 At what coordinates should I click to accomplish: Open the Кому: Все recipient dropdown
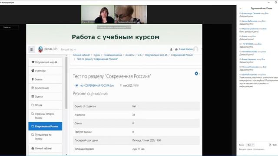click(250, 145)
